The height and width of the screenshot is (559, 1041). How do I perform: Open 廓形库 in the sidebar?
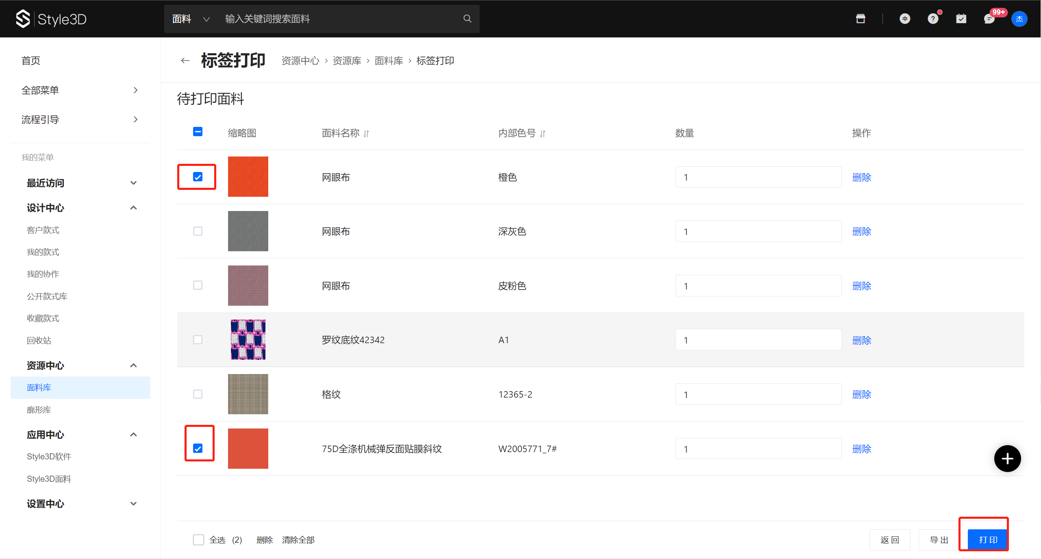[39, 410]
